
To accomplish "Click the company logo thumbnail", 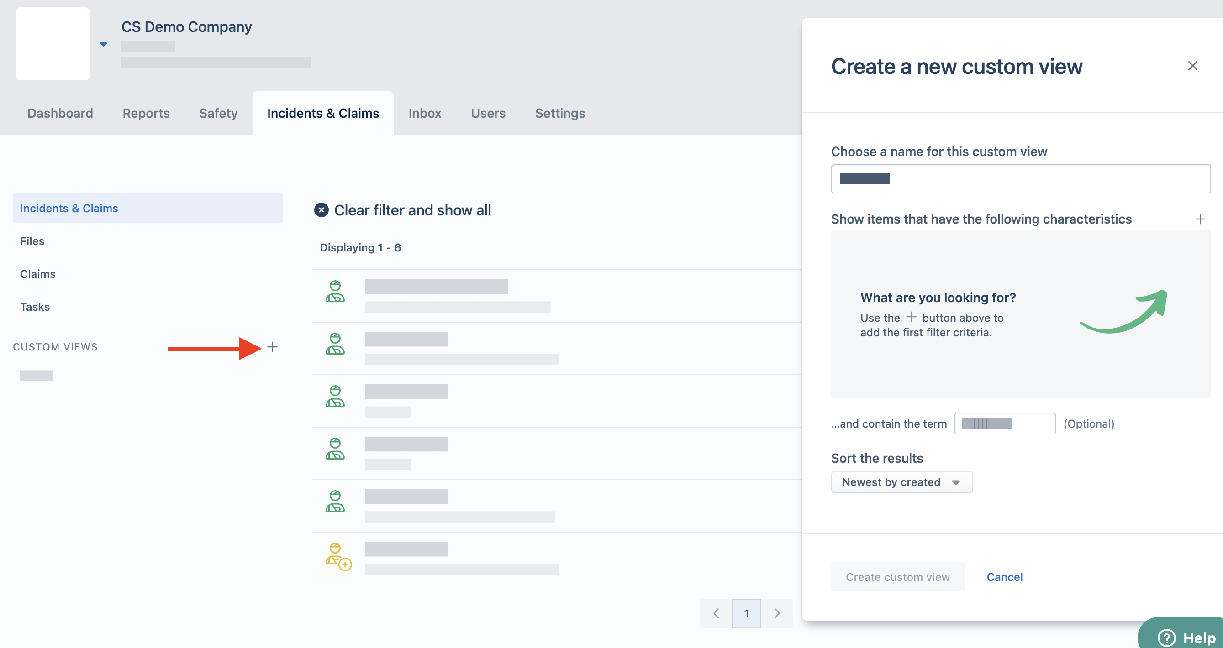I will [53, 44].
